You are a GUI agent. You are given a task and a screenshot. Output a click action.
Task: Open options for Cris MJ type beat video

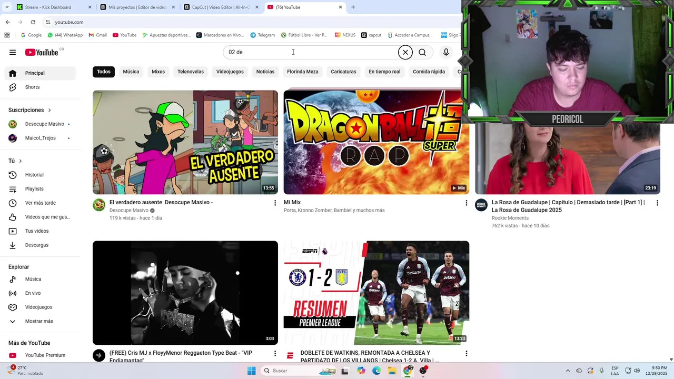pyautogui.click(x=275, y=353)
